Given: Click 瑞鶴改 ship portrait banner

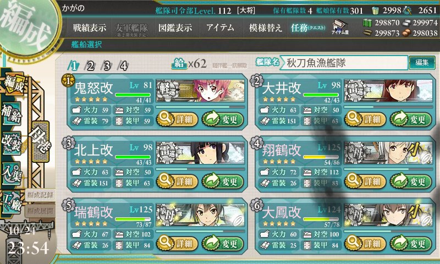Looking at the screenshot, I should click(200, 215).
